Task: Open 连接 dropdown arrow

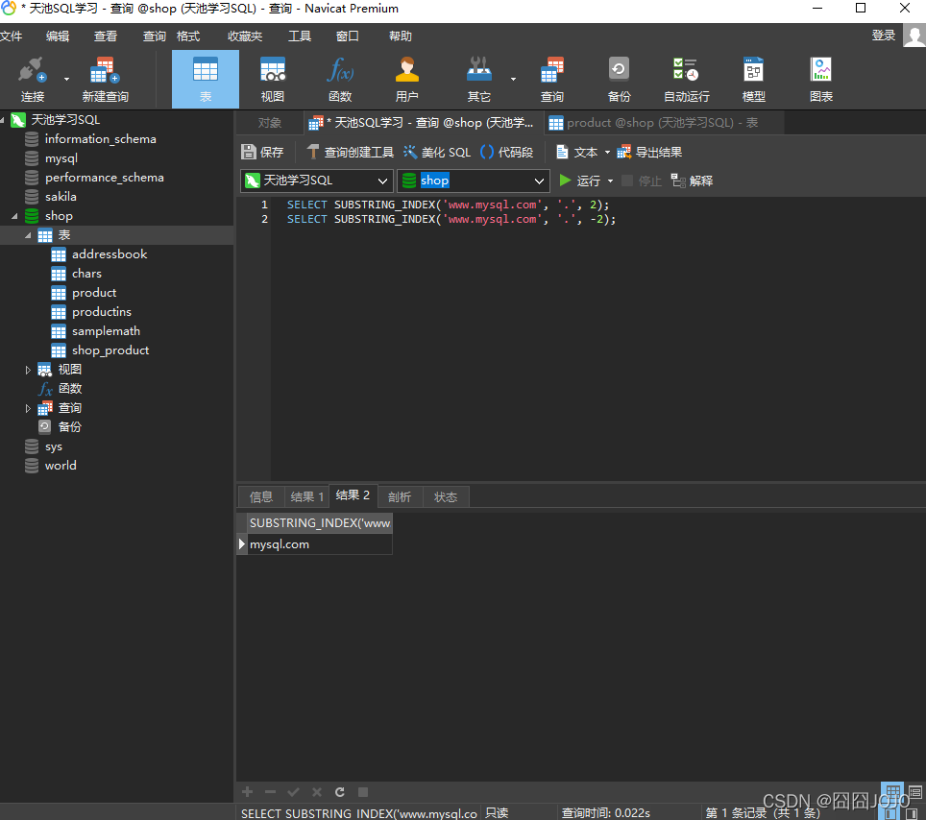Action: coord(66,79)
